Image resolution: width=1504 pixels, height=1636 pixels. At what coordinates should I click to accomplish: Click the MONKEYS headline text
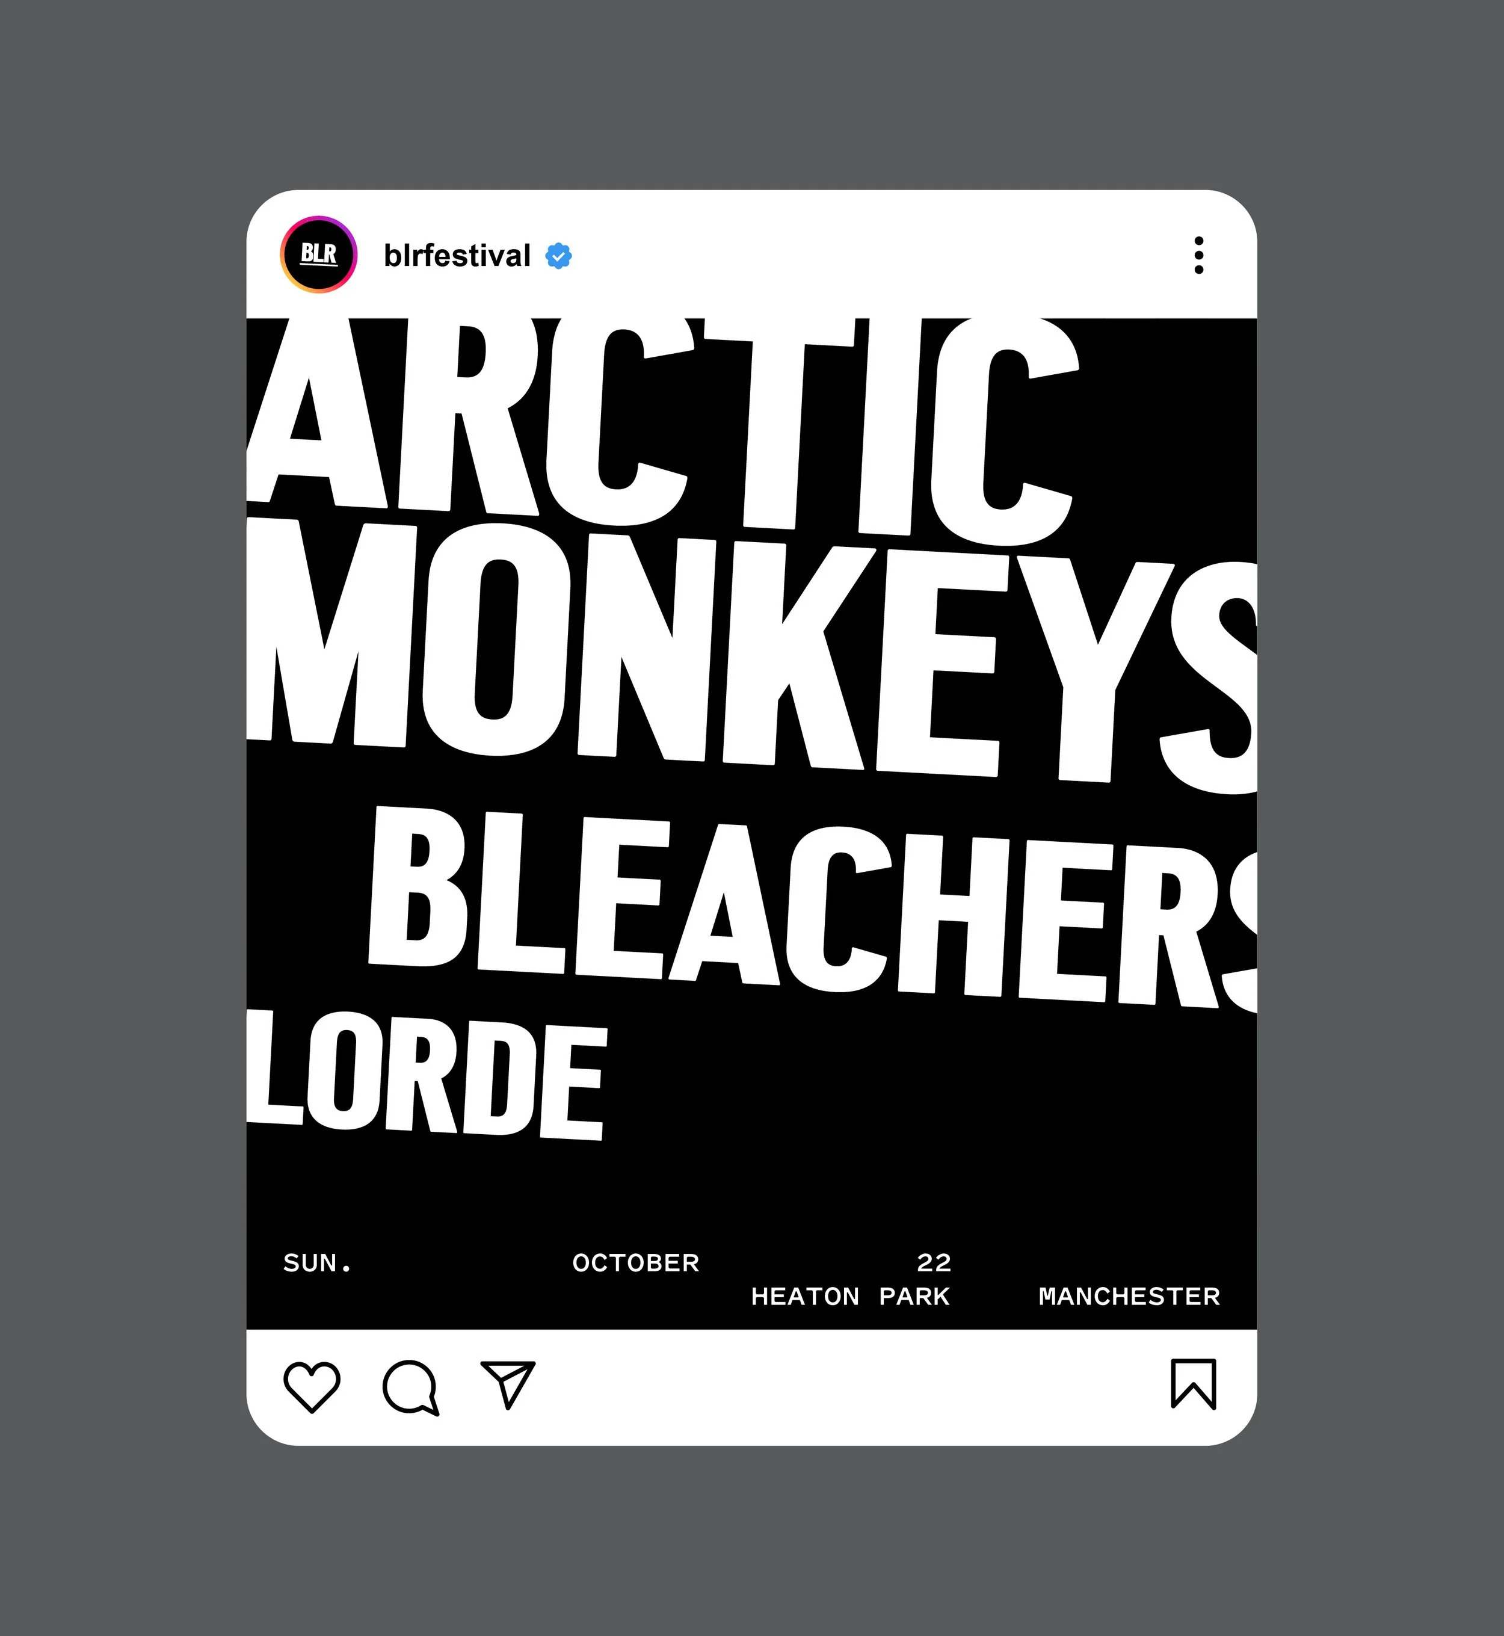(x=752, y=656)
